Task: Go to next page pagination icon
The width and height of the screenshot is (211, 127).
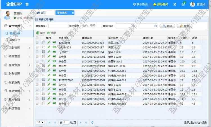Action: 80,123
